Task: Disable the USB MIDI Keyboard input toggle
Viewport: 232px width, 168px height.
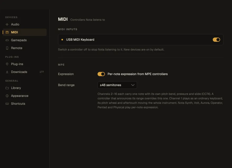Action: pyautogui.click(x=216, y=40)
